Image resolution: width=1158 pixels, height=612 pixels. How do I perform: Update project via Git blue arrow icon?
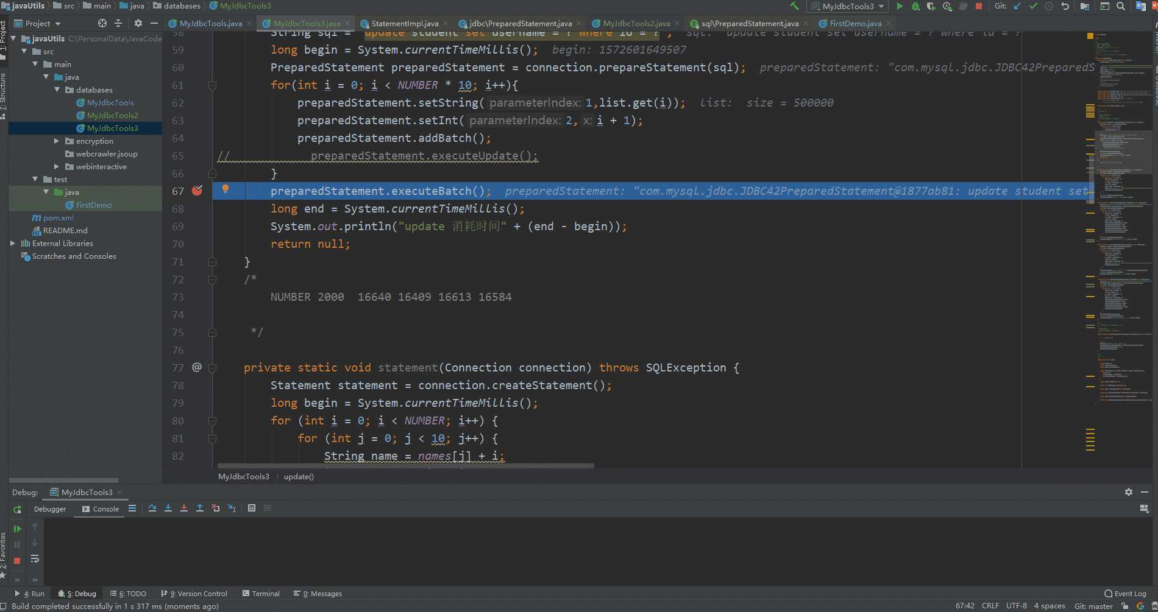1017,6
